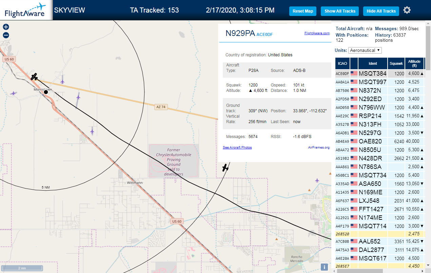The image size is (431, 273).
Task: Select the AAL652 aircraft row
Action: (379, 241)
